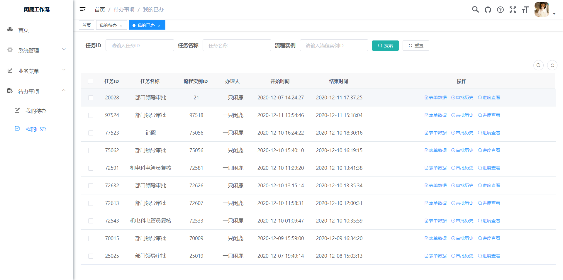
Task: Check the row checkbox for task 72591
Action: click(x=91, y=168)
